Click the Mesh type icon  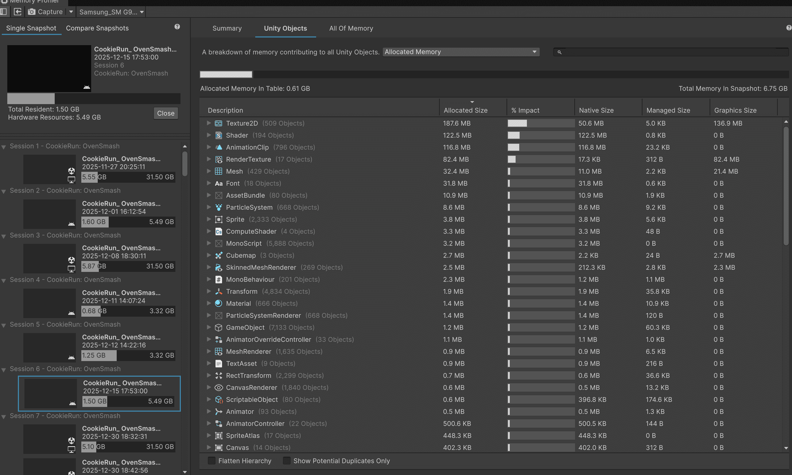(x=218, y=171)
